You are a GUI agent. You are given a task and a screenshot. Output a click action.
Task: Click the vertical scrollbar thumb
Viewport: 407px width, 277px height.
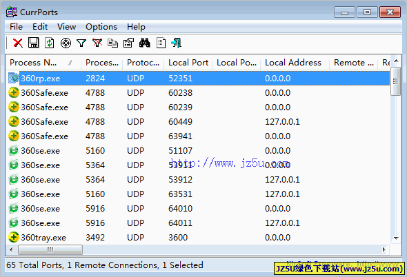[x=396, y=81]
